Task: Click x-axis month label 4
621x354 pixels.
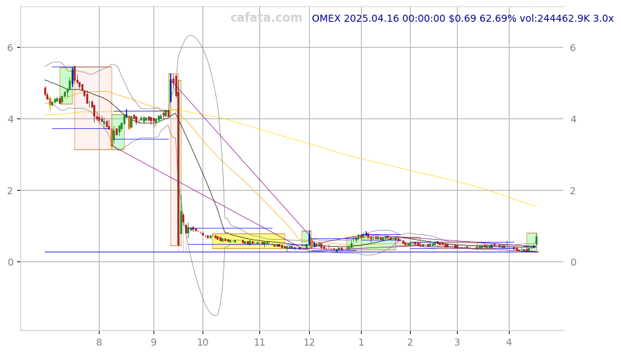Action: (510, 342)
